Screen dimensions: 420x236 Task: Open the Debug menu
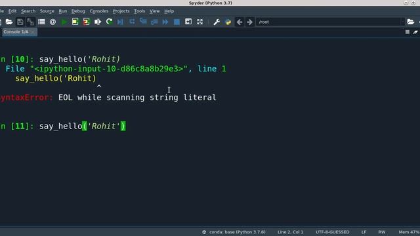tap(78, 11)
